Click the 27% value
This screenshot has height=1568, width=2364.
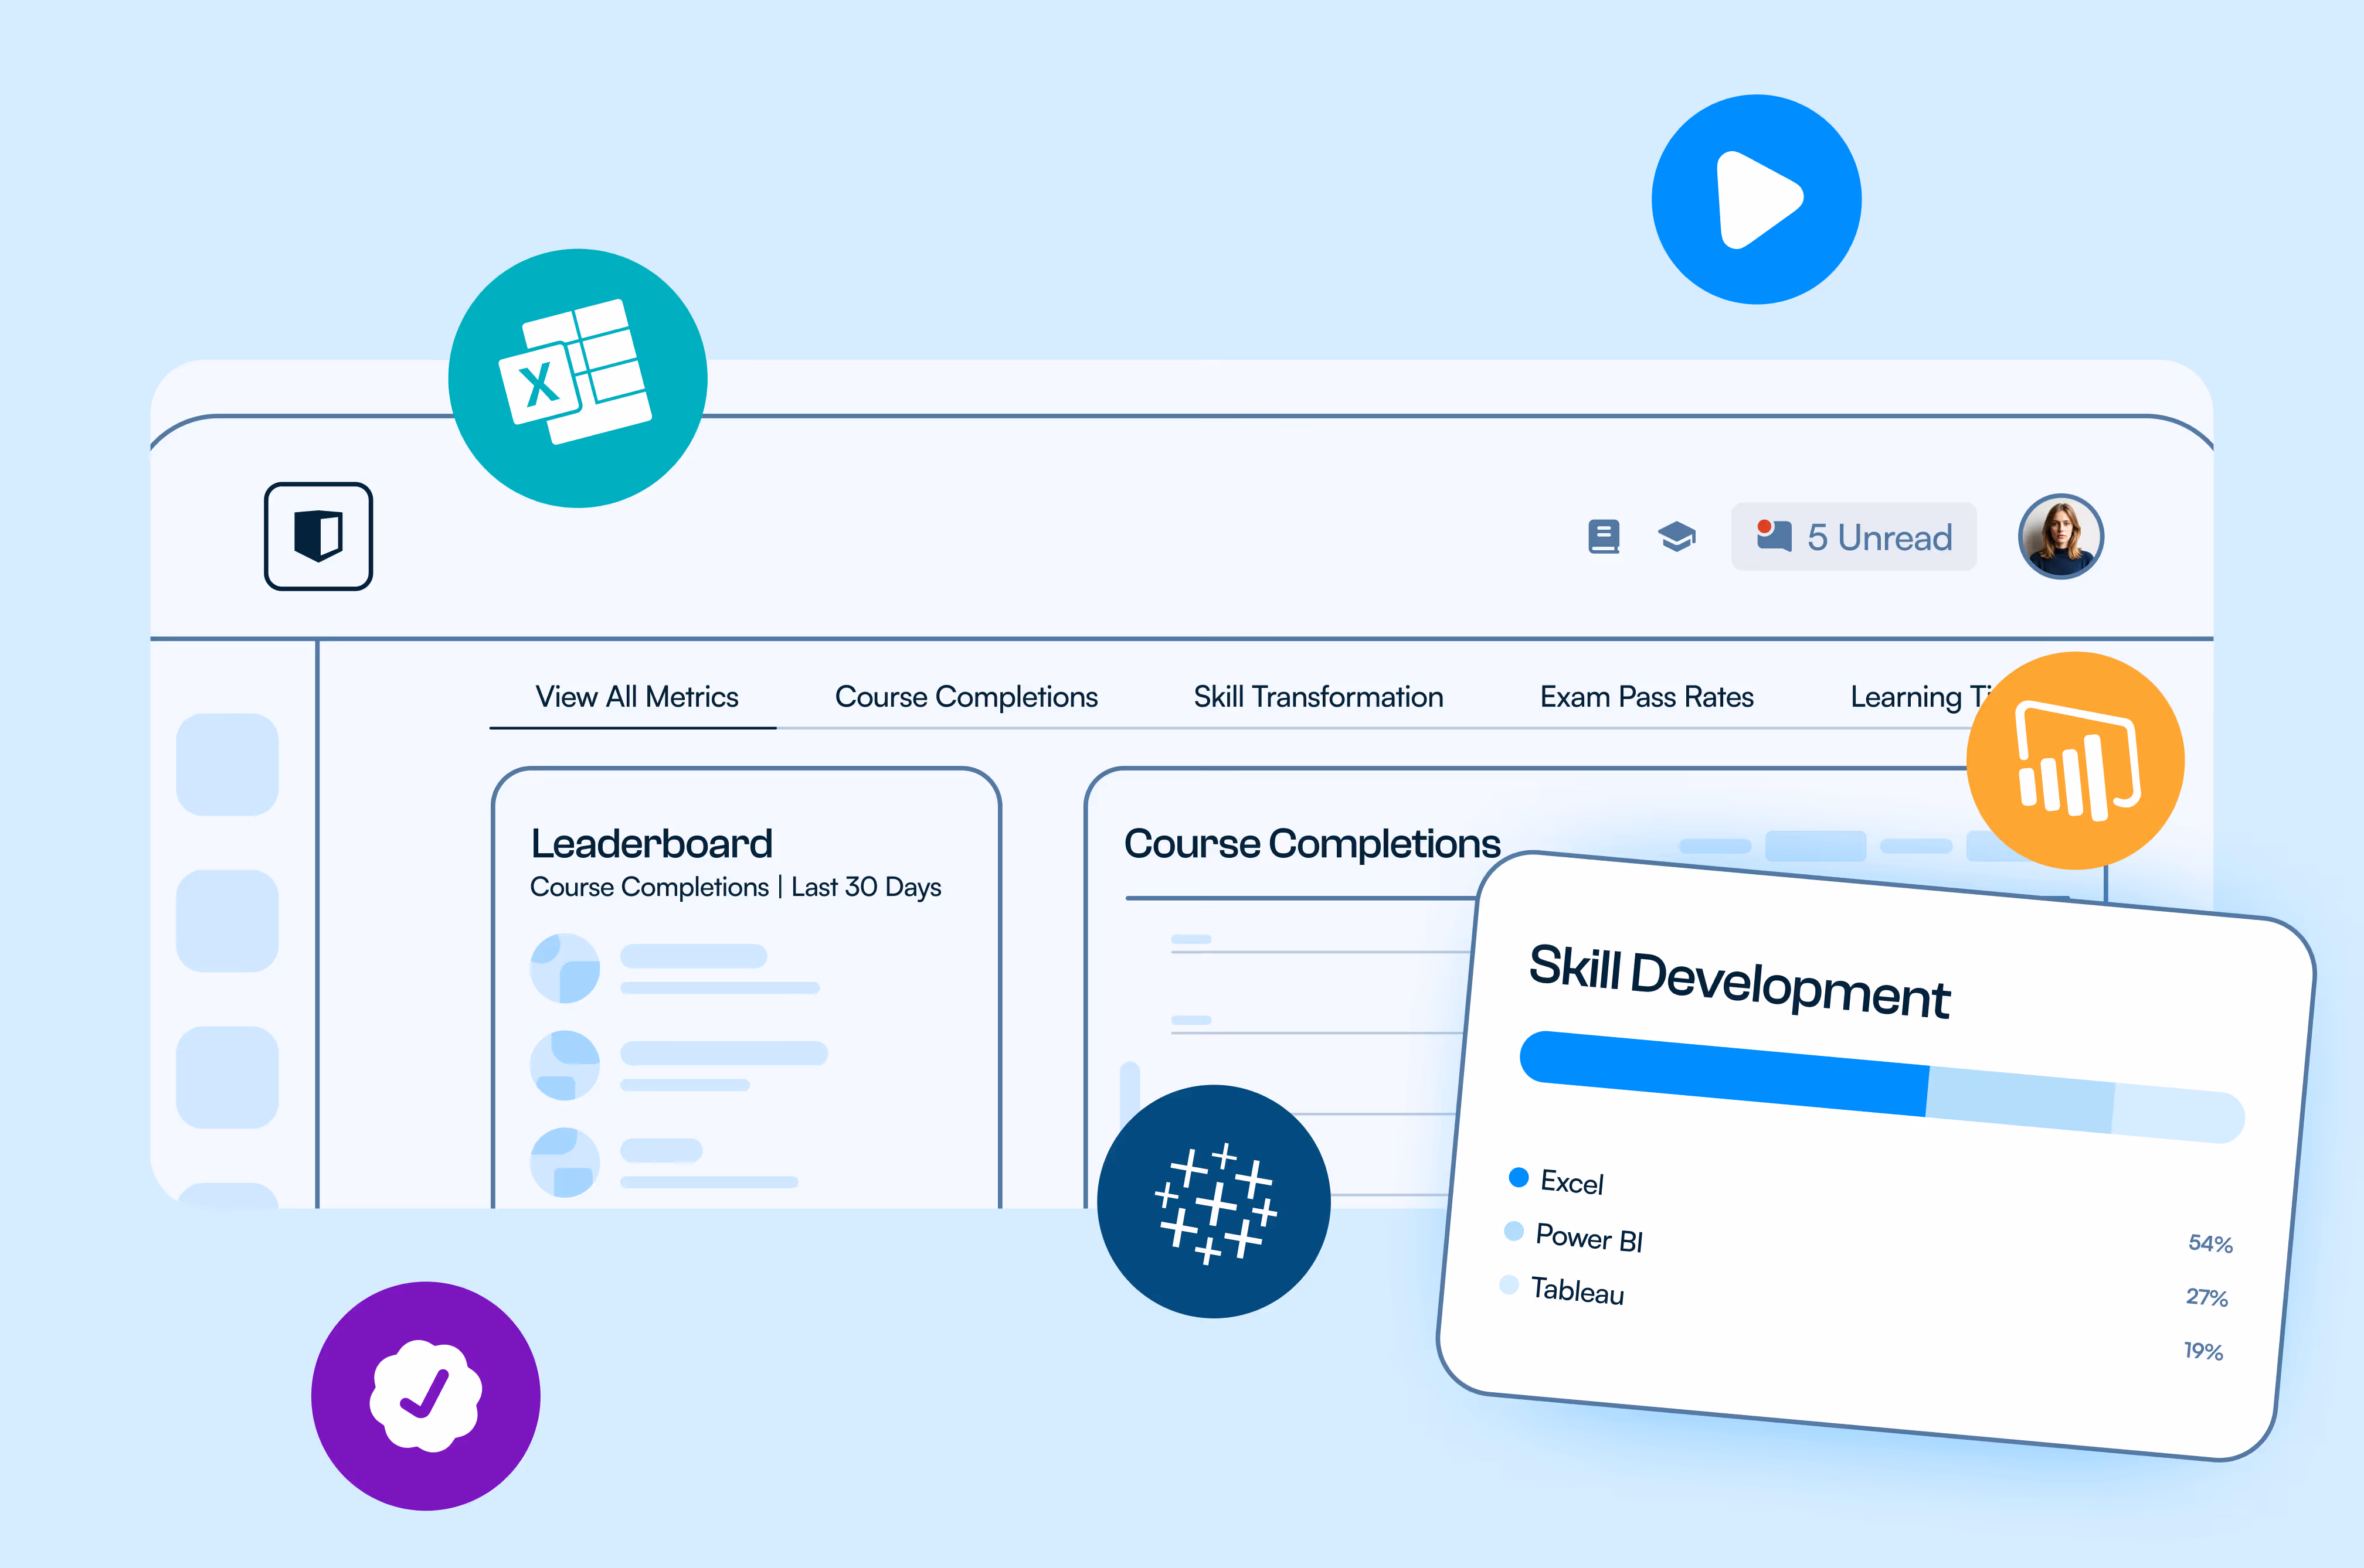pos(2206,1297)
